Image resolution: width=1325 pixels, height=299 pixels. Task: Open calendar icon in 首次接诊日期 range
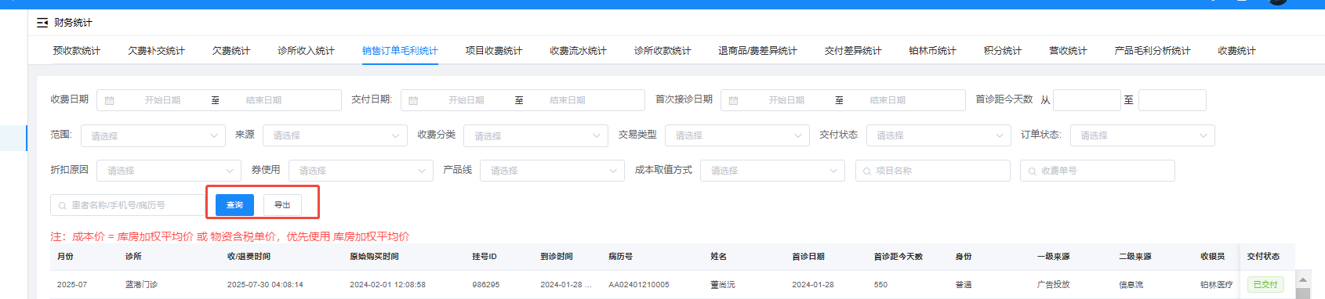733,101
